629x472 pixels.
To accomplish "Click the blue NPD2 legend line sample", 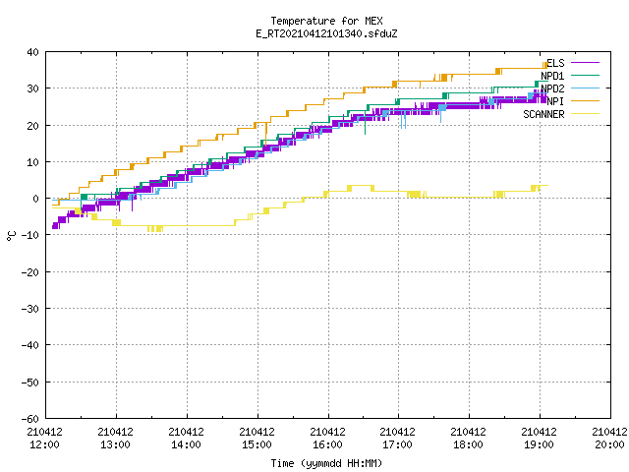I will click(x=585, y=88).
